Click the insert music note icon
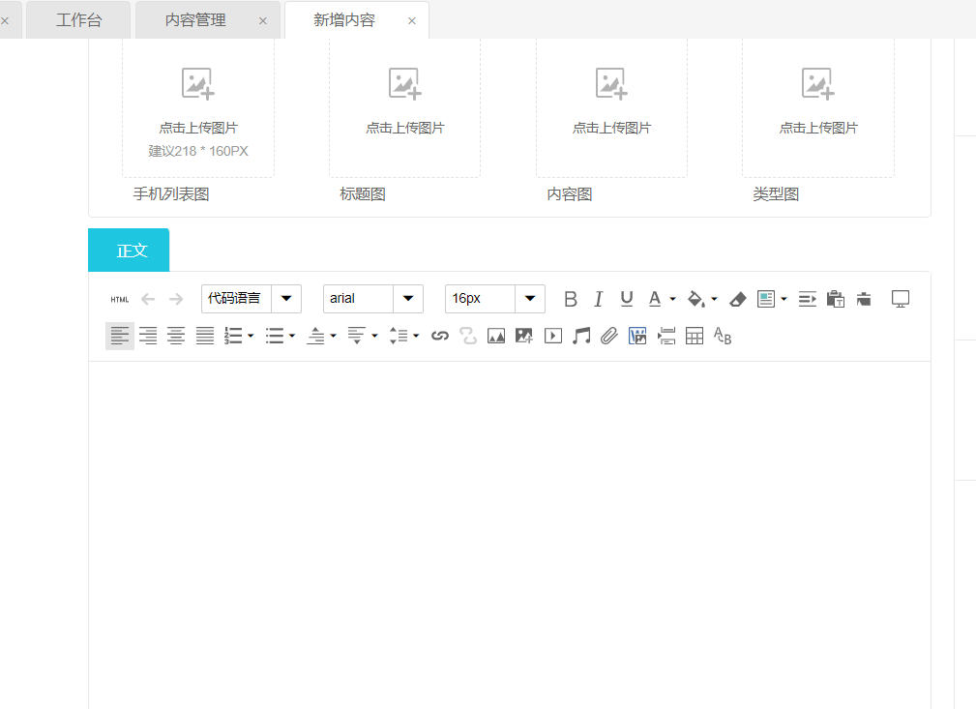This screenshot has width=976, height=709. [x=580, y=337]
